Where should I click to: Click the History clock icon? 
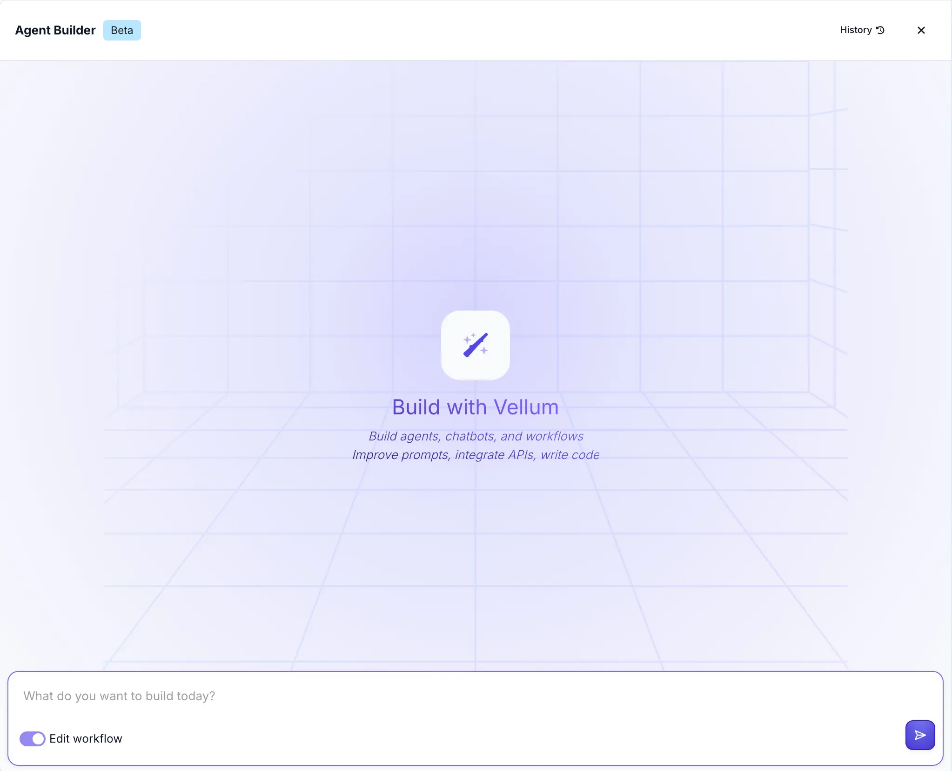(880, 30)
